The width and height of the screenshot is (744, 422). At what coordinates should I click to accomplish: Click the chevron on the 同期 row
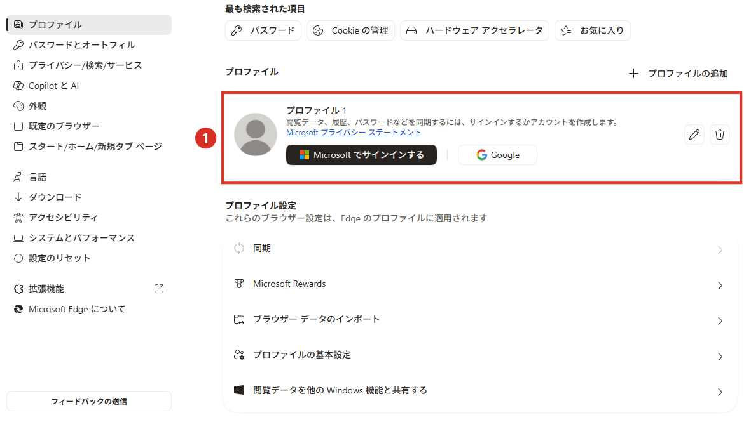pos(720,250)
